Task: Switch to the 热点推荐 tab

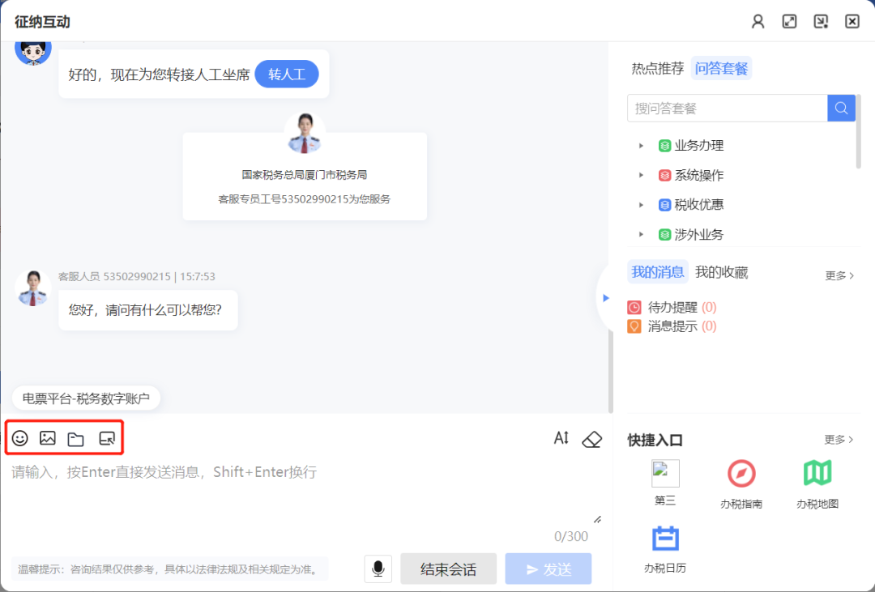Action: click(x=658, y=69)
